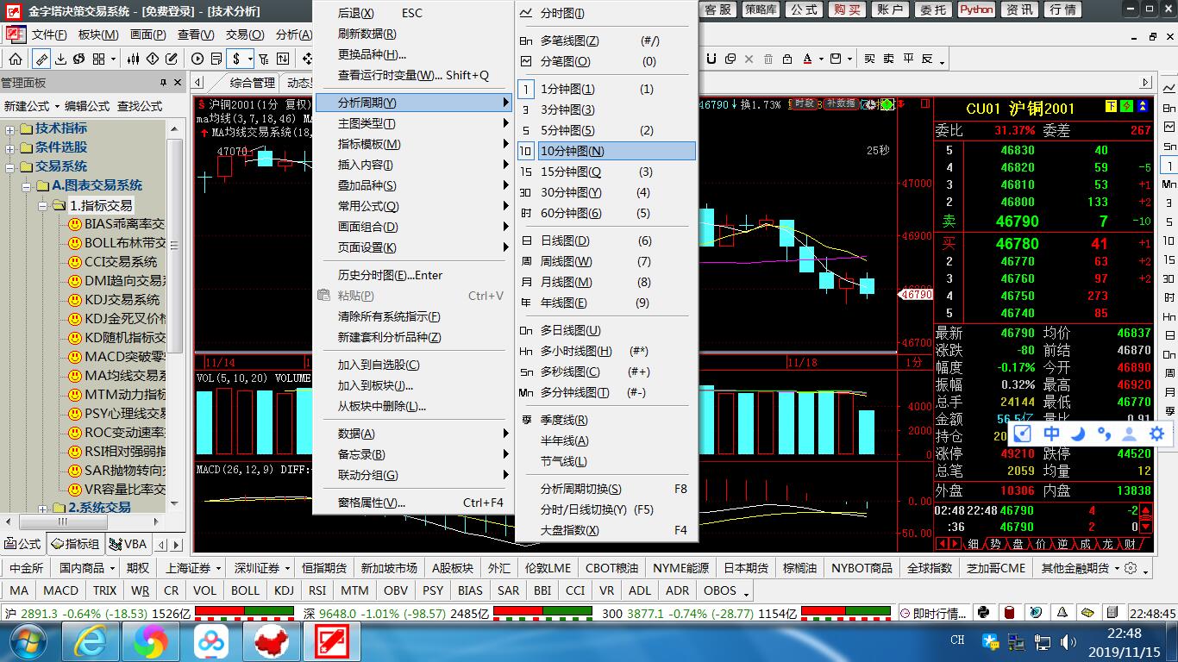The height and width of the screenshot is (662, 1178).
Task: Click the red database cylinder status icon
Action: (1009, 613)
